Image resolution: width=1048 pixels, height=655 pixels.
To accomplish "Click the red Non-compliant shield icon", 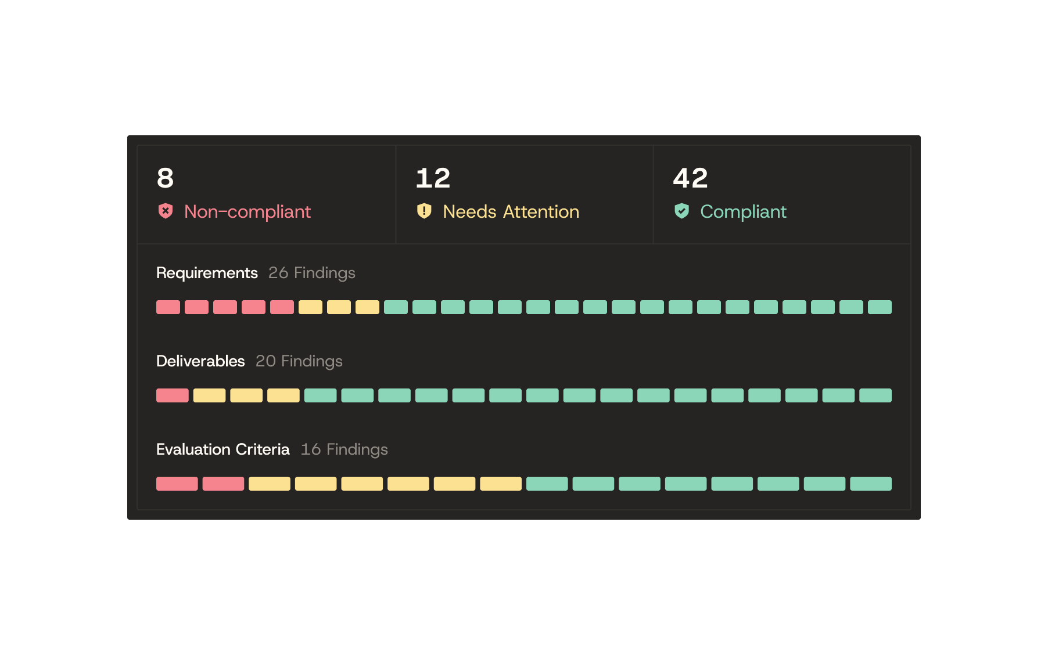I will point(166,211).
